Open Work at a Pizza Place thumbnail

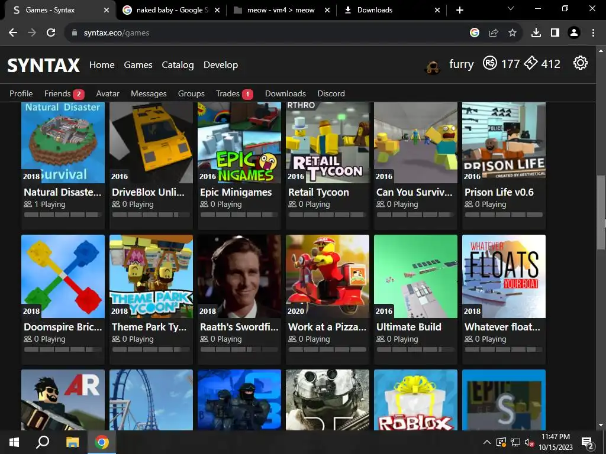327,277
